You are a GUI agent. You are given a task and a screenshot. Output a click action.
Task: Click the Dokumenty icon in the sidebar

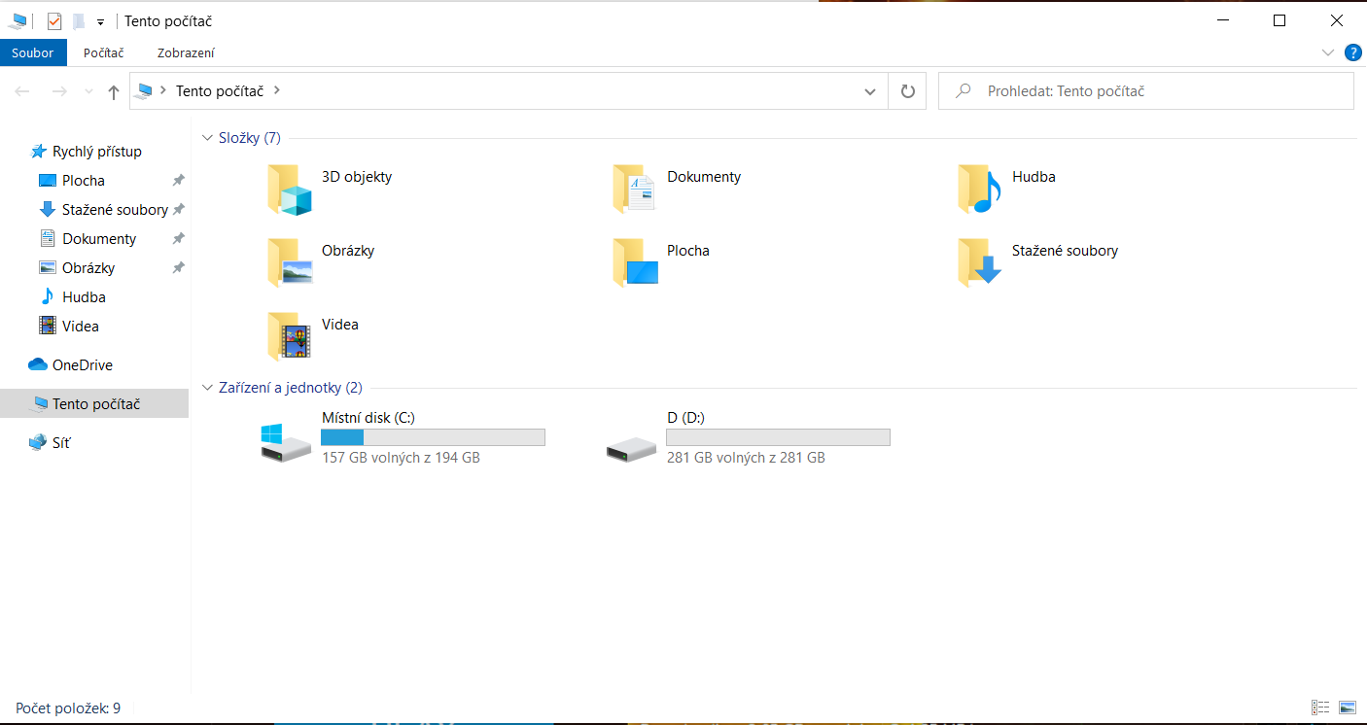(48, 239)
